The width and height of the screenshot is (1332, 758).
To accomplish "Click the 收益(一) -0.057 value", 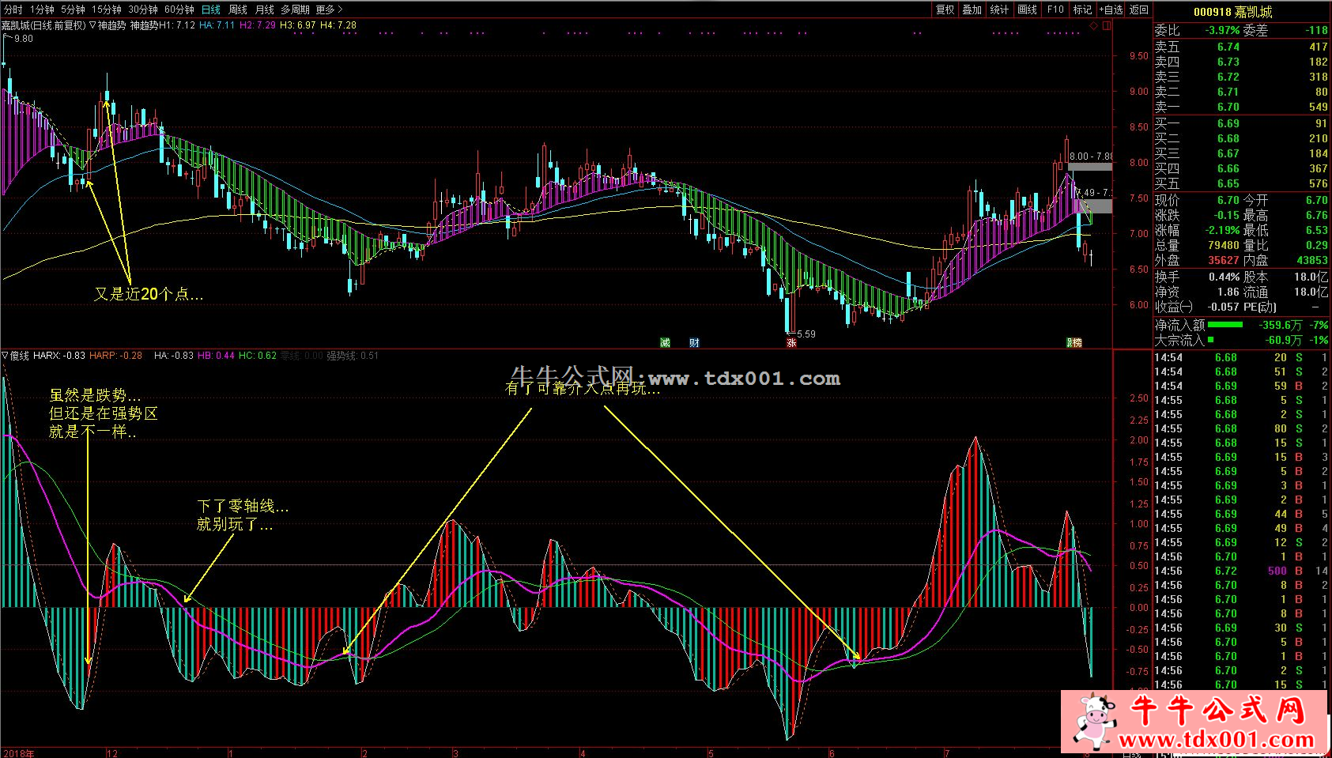I will [x=1224, y=307].
